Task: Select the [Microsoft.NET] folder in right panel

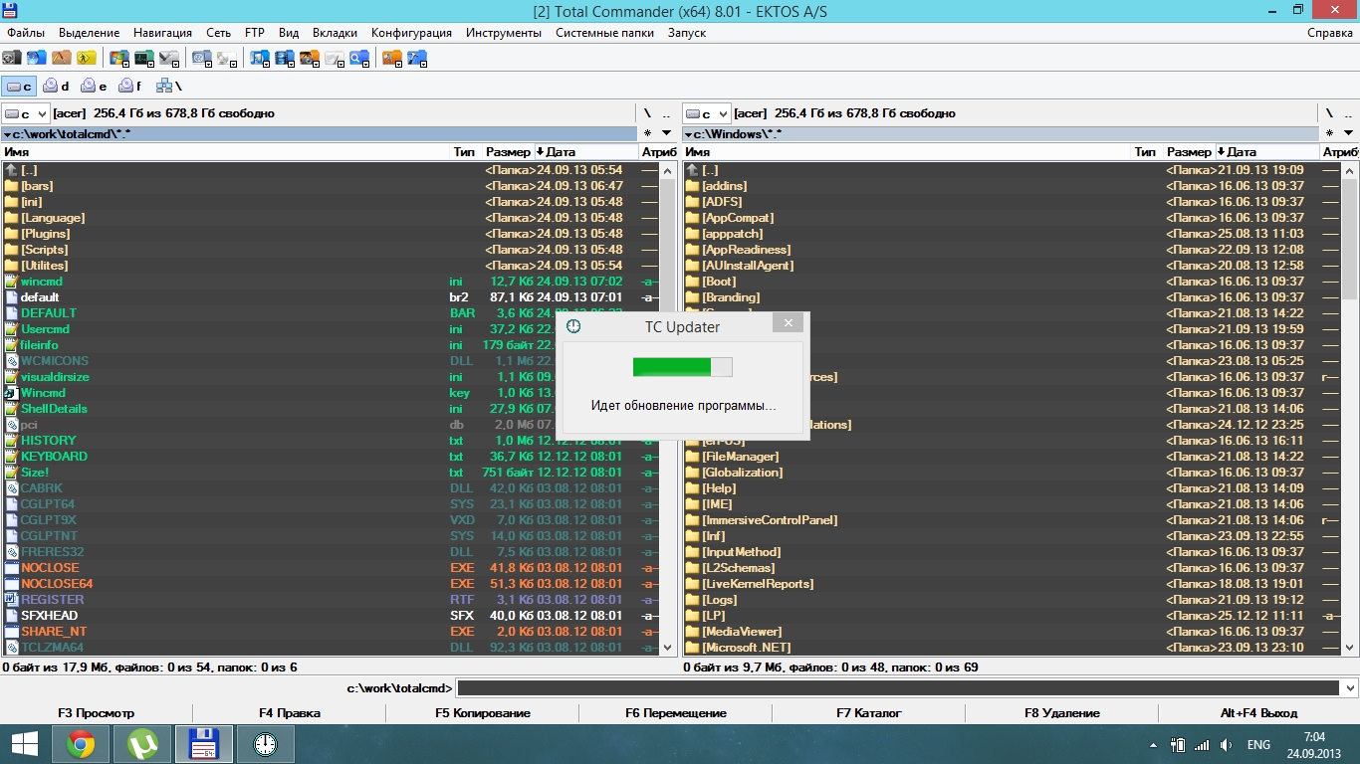Action: (1012, 648)
